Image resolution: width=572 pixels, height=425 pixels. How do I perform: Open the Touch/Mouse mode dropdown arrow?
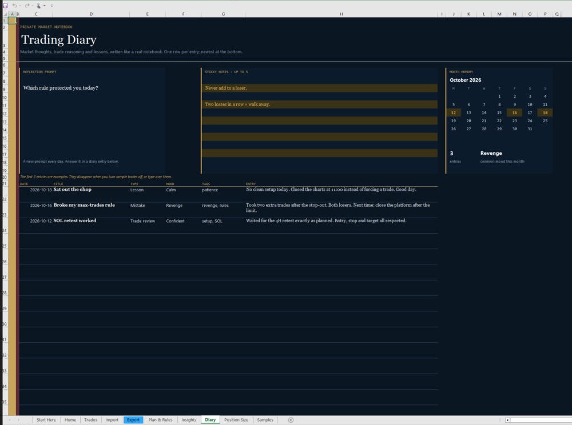click(x=45, y=6)
